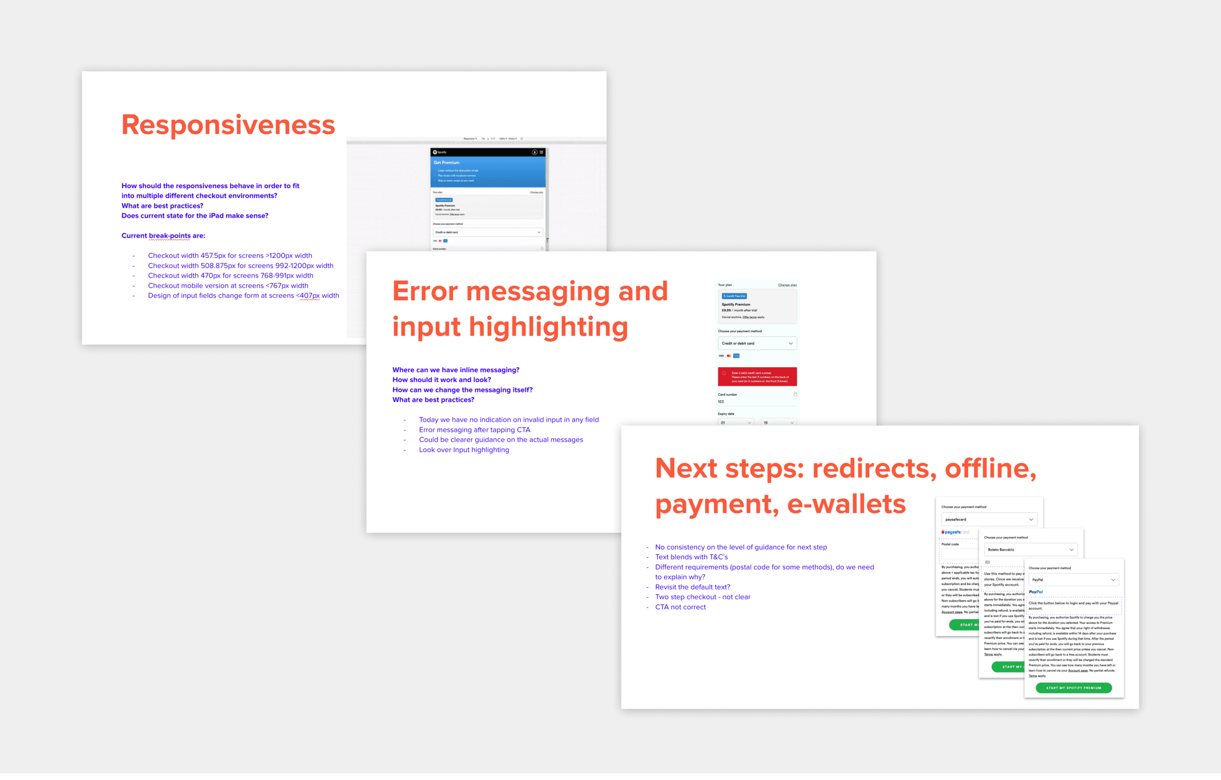Screen dimensions: 1221x780
Task: Expand the paysafecard payment method dropdown
Action: [989, 519]
